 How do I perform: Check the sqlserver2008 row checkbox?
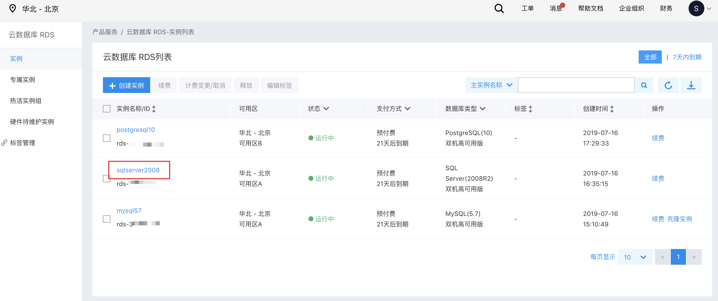tap(106, 179)
